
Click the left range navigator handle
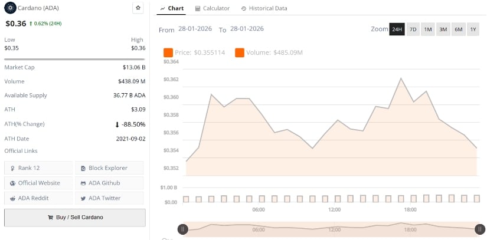click(183, 229)
